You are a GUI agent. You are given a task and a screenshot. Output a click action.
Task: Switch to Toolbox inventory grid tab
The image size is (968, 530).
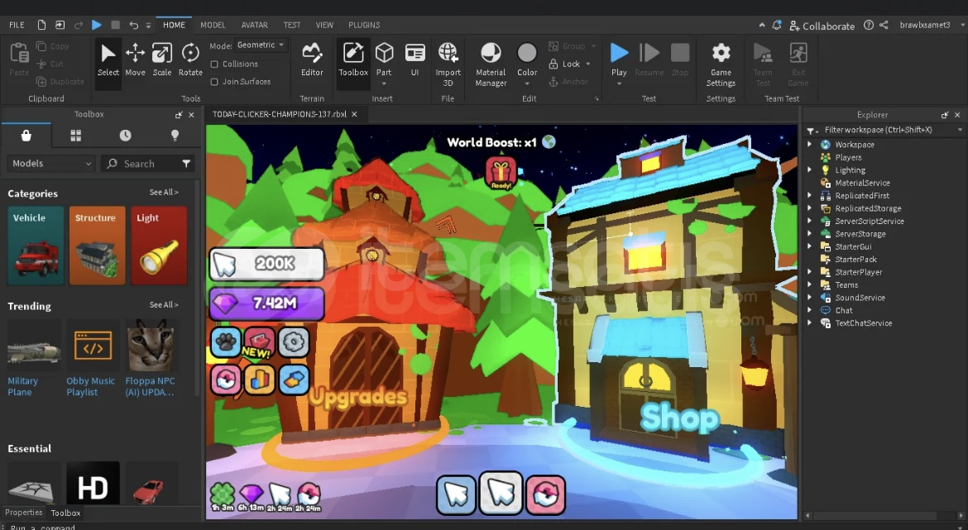(x=76, y=136)
